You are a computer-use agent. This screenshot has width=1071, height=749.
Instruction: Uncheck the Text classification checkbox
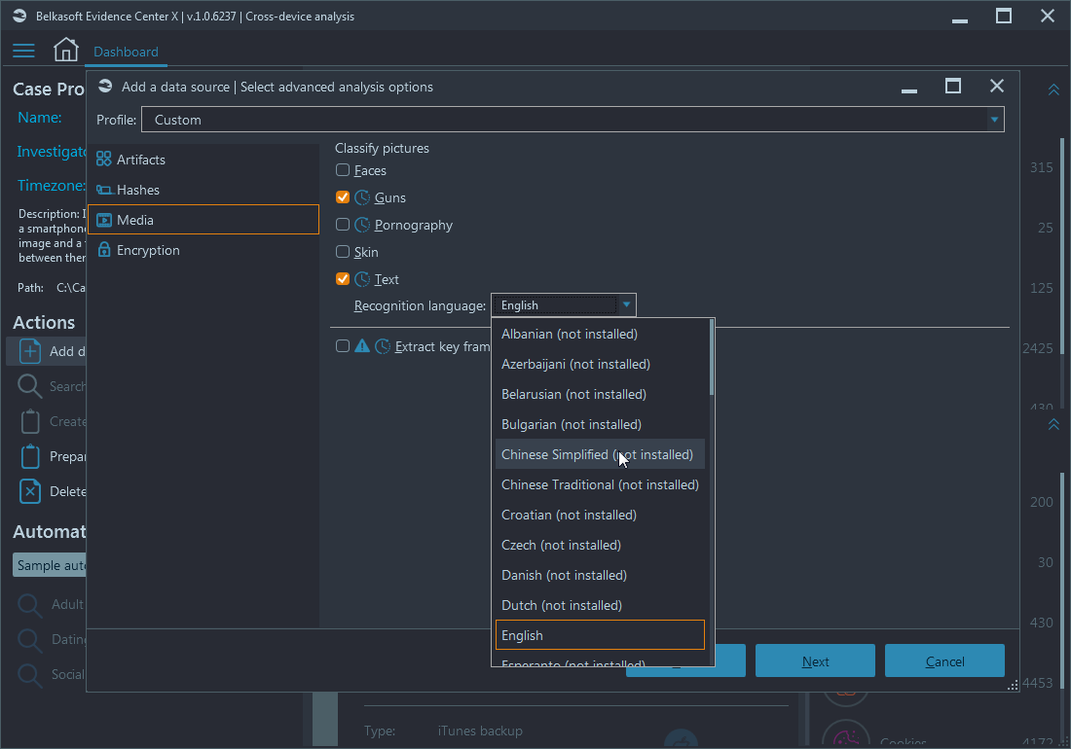coord(343,279)
